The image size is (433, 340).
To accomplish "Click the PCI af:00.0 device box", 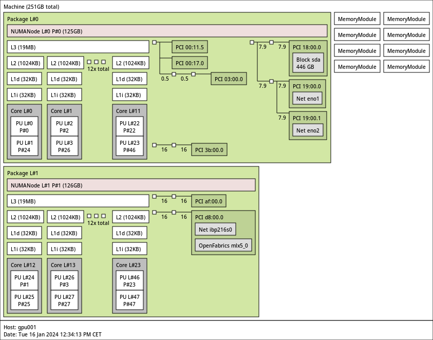I will [209, 201].
